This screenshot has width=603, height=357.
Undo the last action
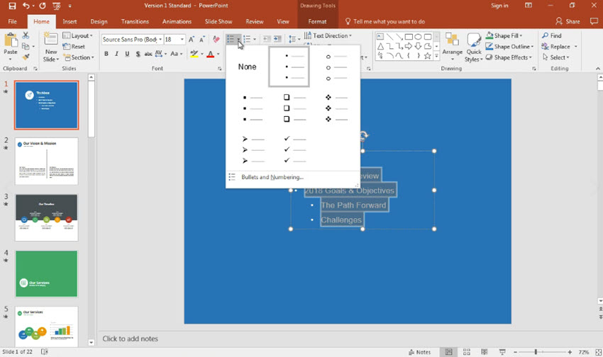(26, 6)
